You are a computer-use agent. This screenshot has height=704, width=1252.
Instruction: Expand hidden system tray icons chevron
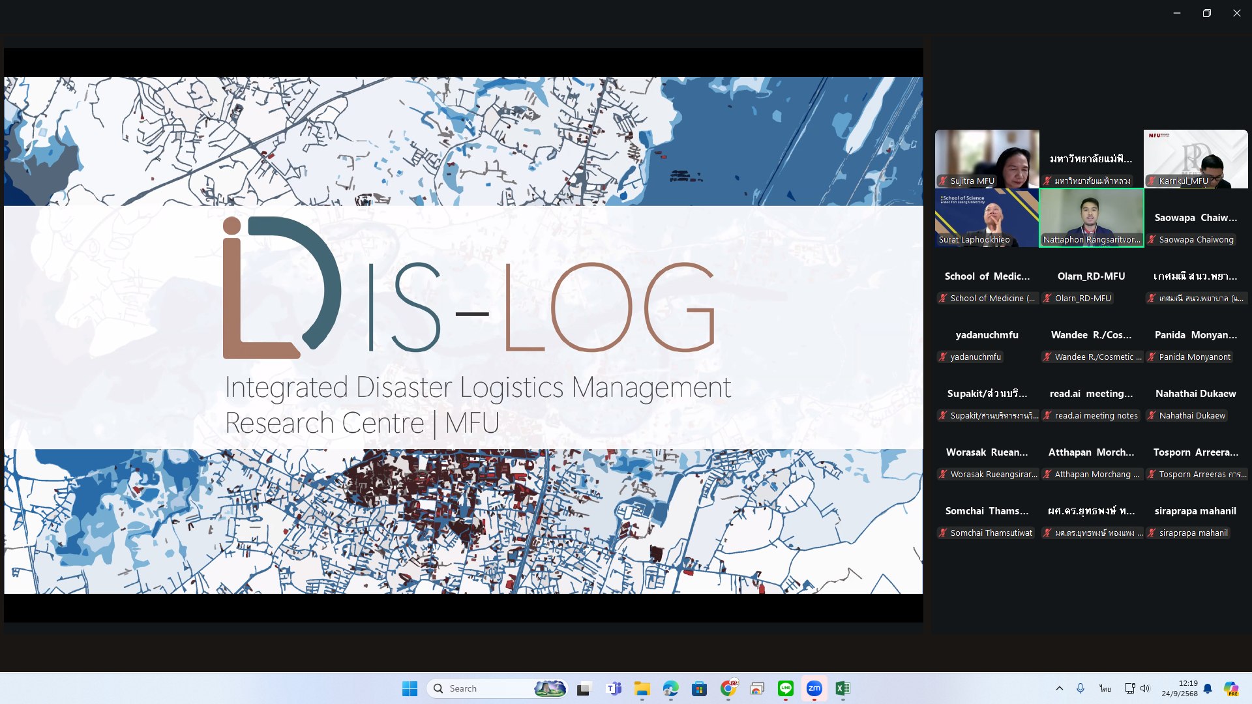tap(1059, 688)
